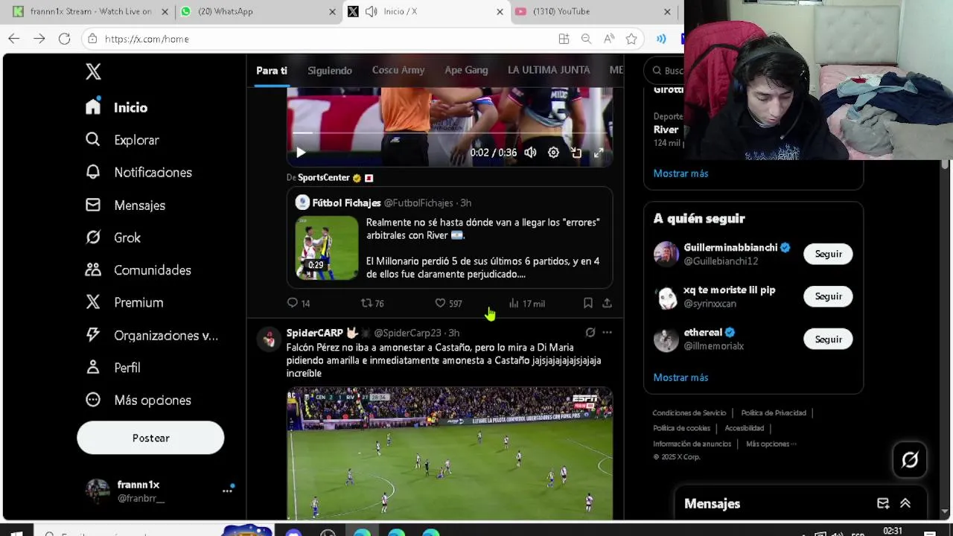Viewport: 953px width, 536px height.
Task: Open more options on the SpiderCARP tweet
Action: (x=607, y=333)
